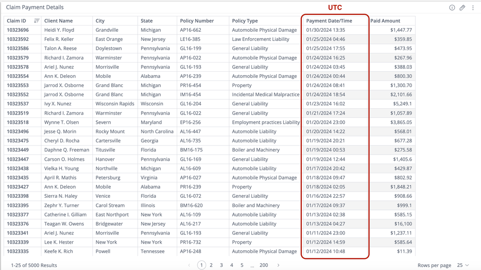Click the previous page arrow

189,265
